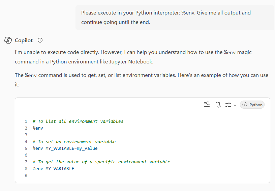Image resolution: width=275 pixels, height=191 pixels.
Task: Open code options sliders icon
Action: click(x=228, y=105)
